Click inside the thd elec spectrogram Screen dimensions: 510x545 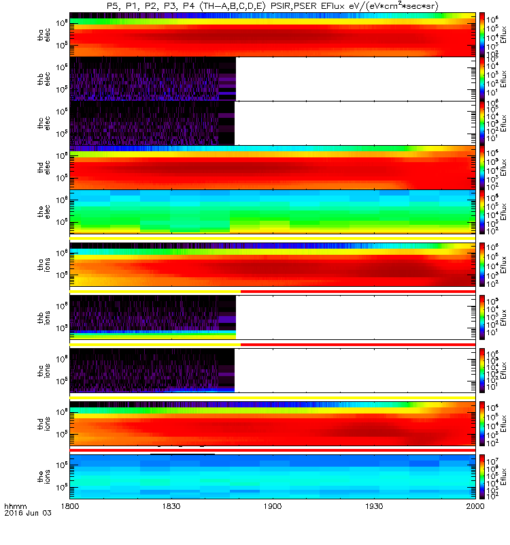tap(273, 168)
